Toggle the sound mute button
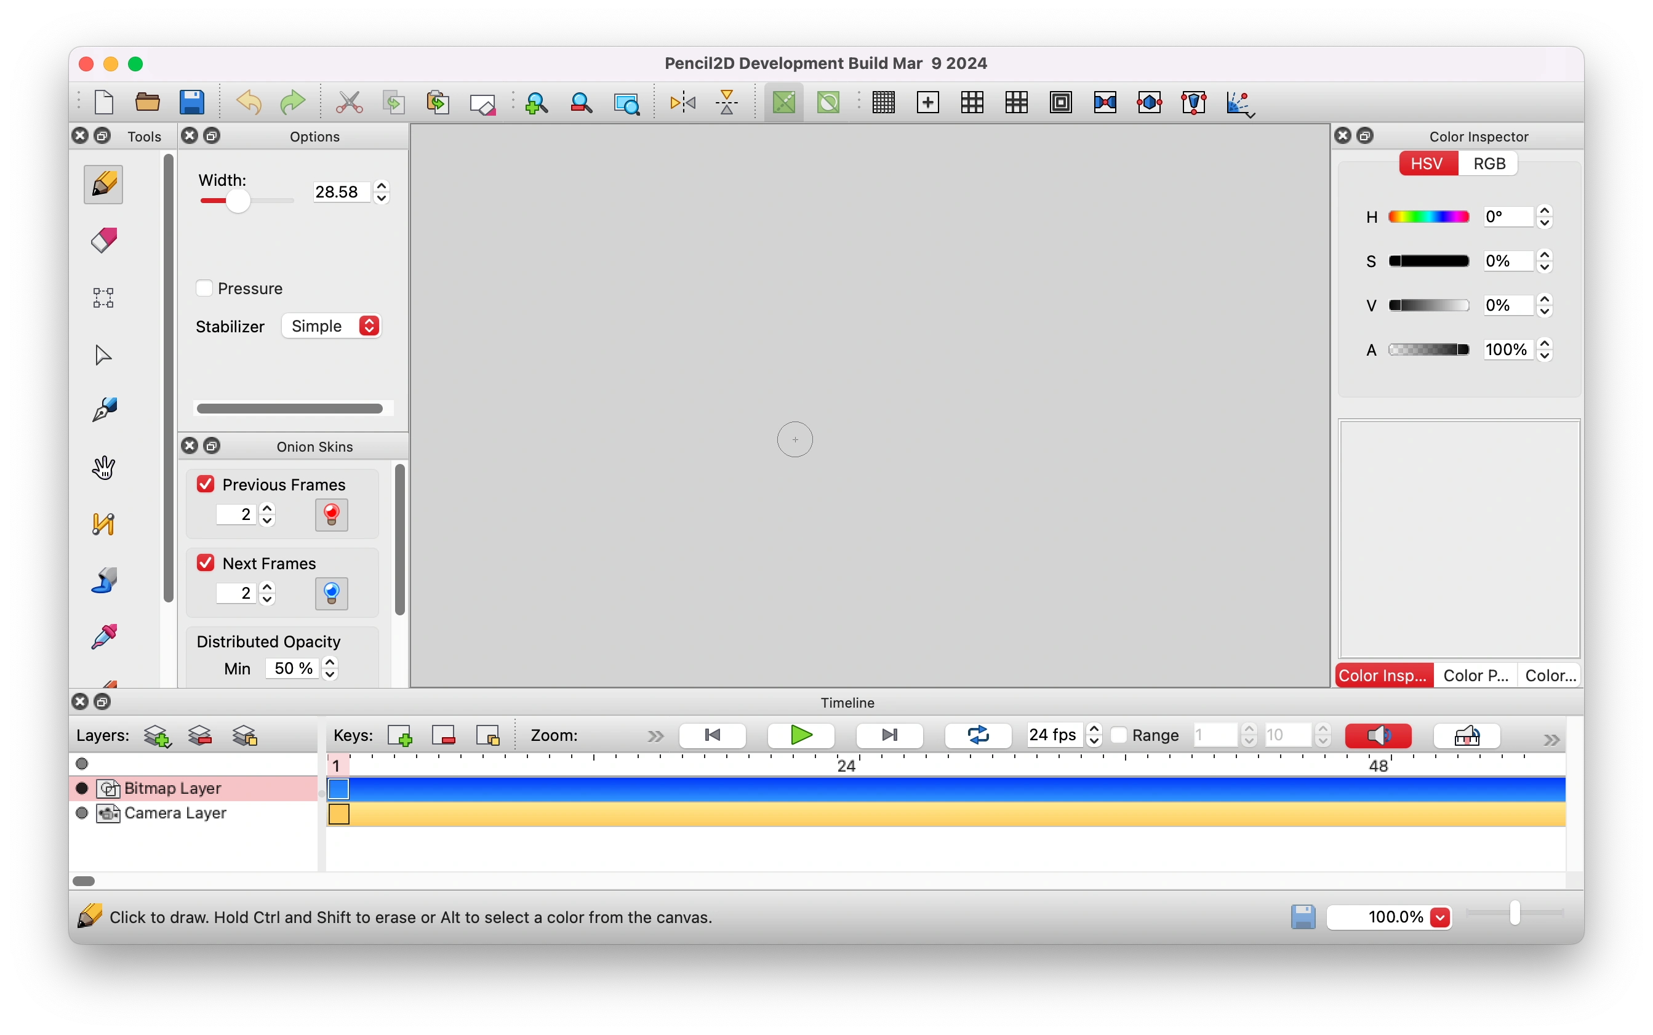 pyautogui.click(x=1378, y=735)
